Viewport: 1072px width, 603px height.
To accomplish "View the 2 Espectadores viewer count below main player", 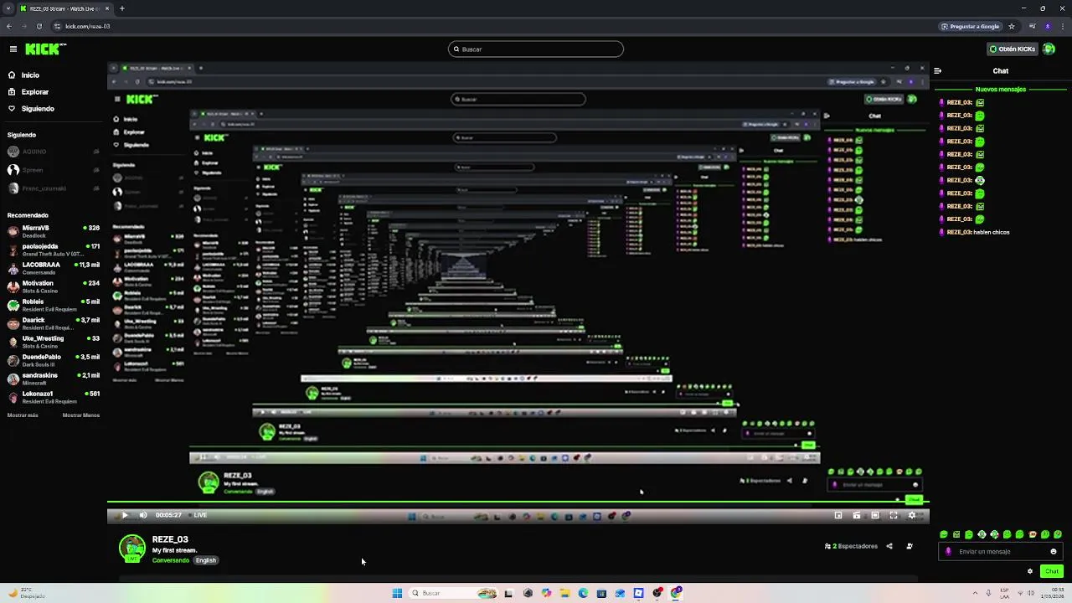I will [852, 546].
